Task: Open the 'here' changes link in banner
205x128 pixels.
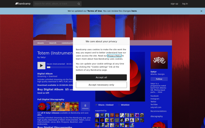Action: pyautogui.click(x=134, y=11)
